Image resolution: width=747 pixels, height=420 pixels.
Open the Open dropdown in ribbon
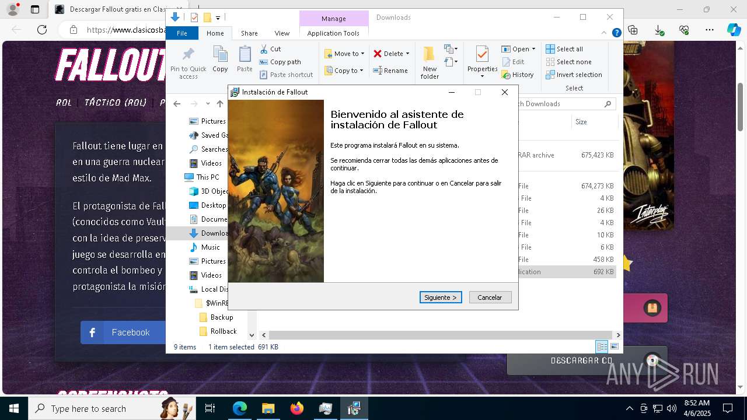point(518,49)
